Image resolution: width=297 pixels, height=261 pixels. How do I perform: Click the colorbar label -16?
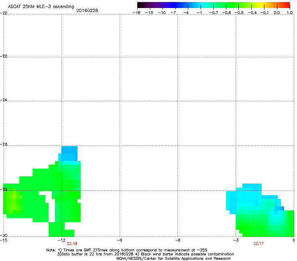(136, 13)
